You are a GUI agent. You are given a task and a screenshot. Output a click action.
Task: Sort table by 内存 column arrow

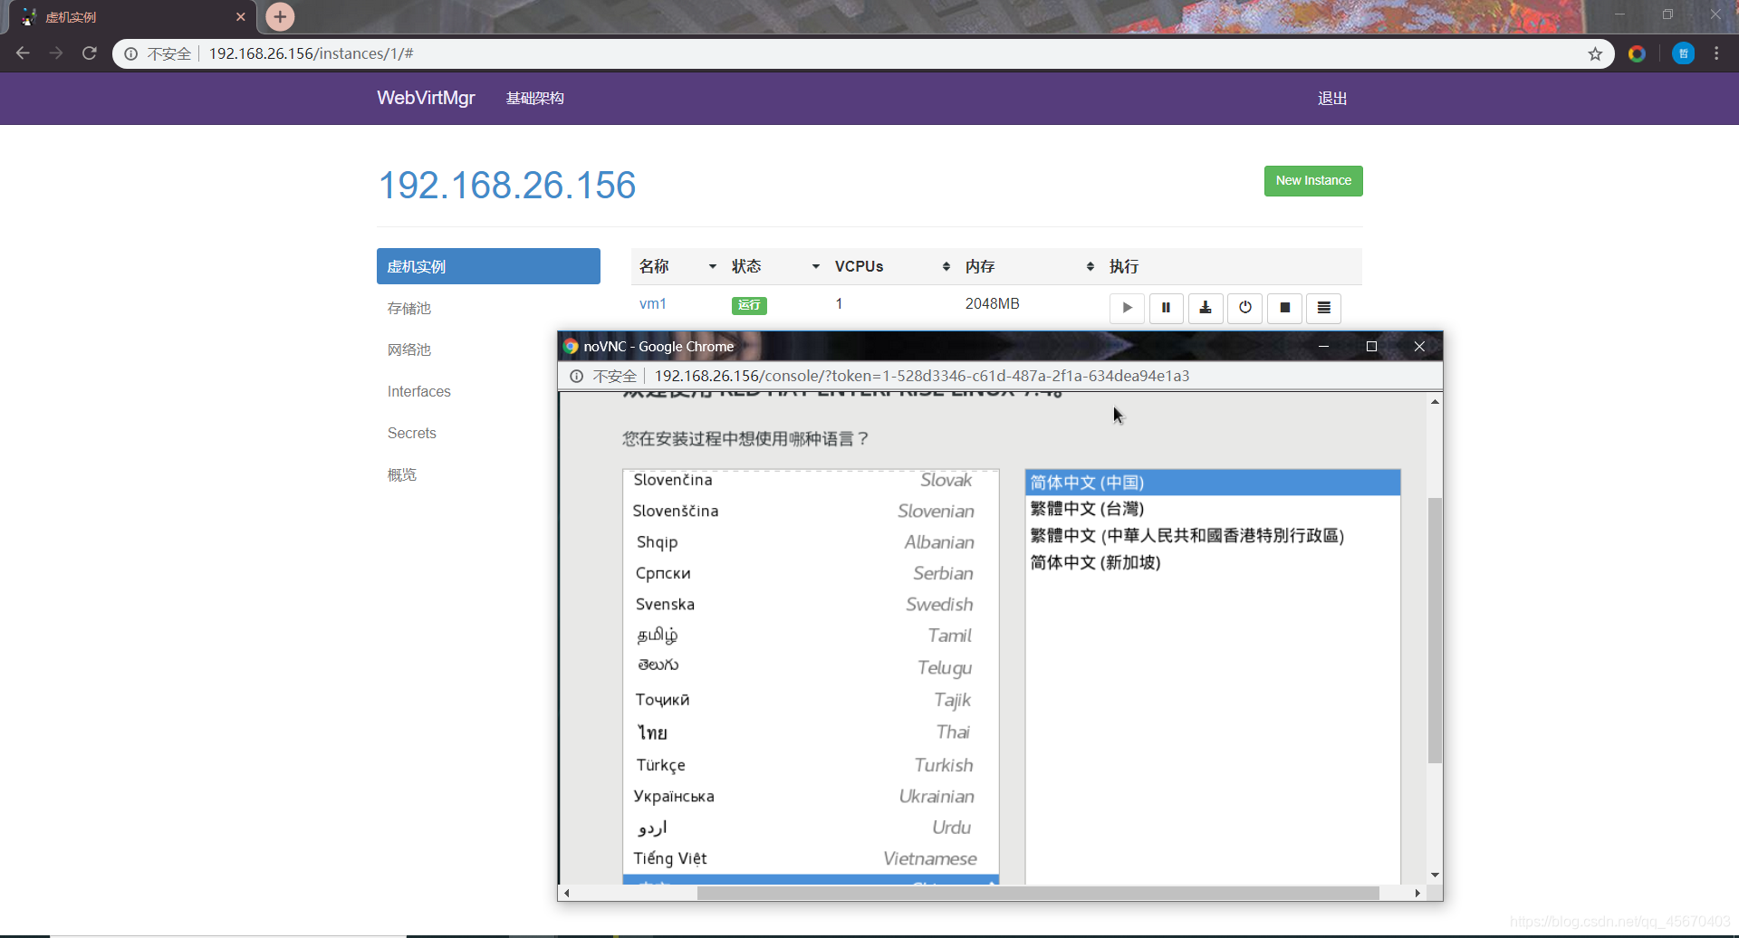(x=1090, y=266)
